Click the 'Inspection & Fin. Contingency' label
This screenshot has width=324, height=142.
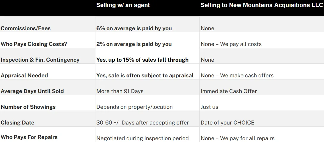pos(40,60)
